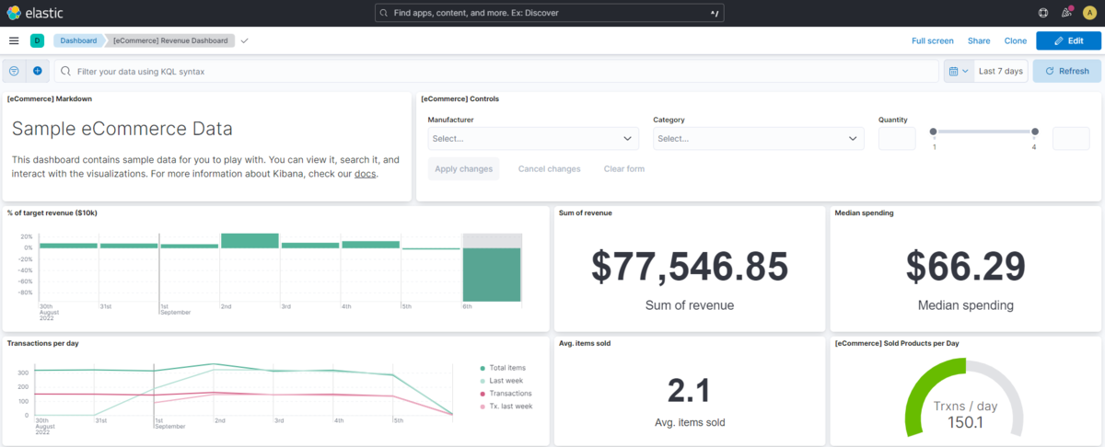The width and height of the screenshot is (1105, 447).
Task: Click the Sold Products per Day title
Action: [897, 343]
